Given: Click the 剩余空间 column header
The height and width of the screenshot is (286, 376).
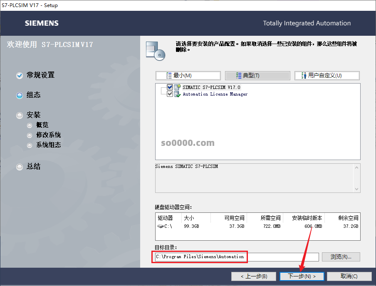Looking at the screenshot, I should pos(342,218).
